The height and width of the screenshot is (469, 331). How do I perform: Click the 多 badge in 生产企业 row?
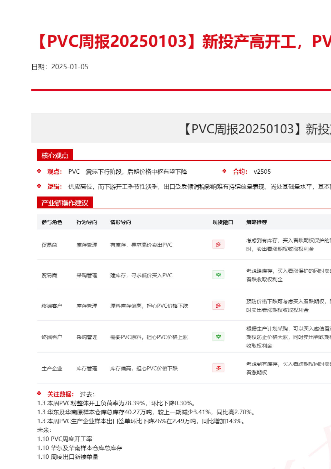click(218, 368)
